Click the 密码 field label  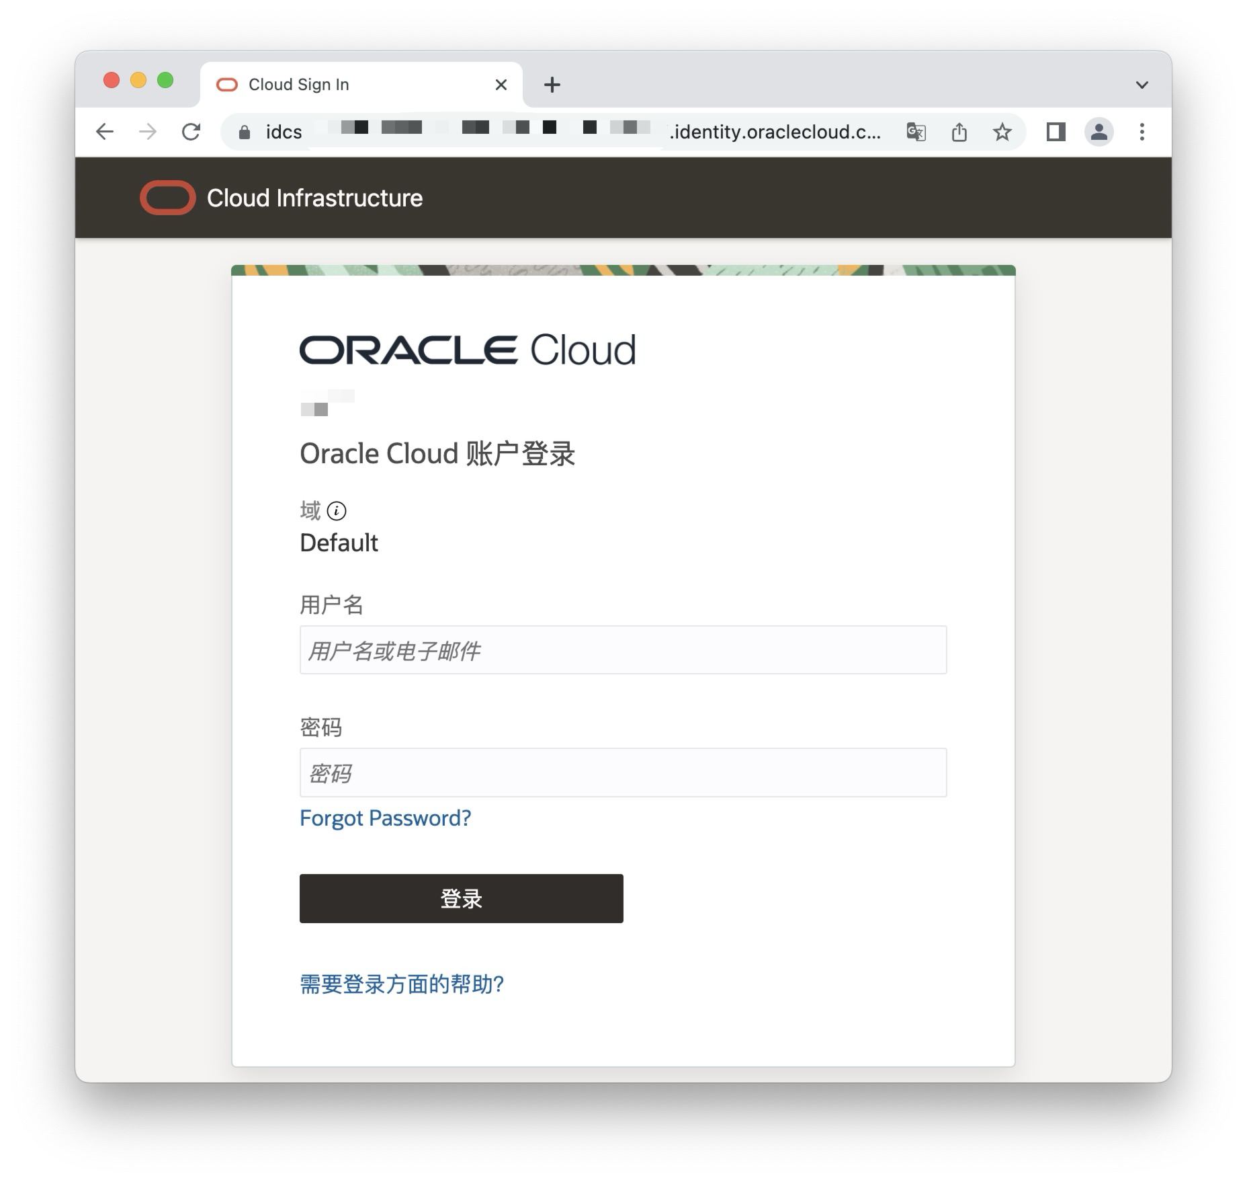pos(321,727)
